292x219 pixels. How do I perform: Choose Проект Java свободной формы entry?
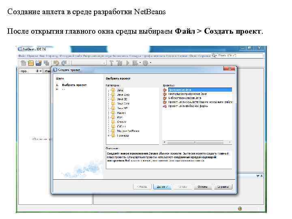188,106
